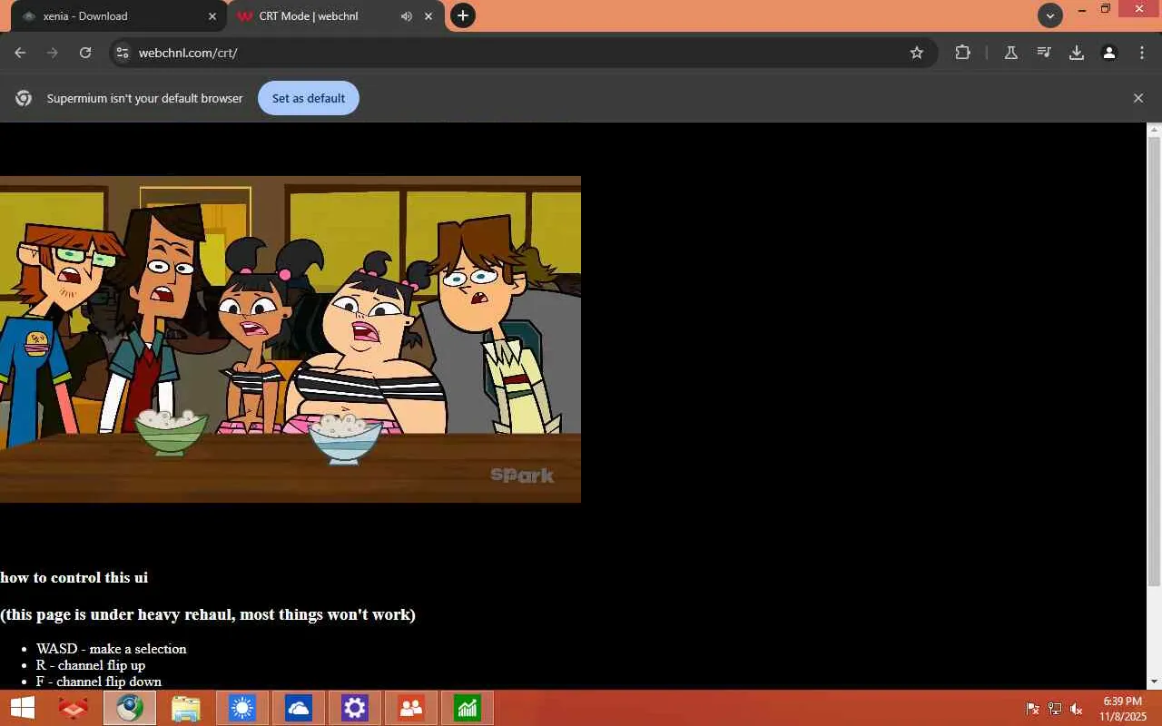Open the browser three-dot menu
The width and height of the screenshot is (1162, 726).
pyautogui.click(x=1142, y=53)
